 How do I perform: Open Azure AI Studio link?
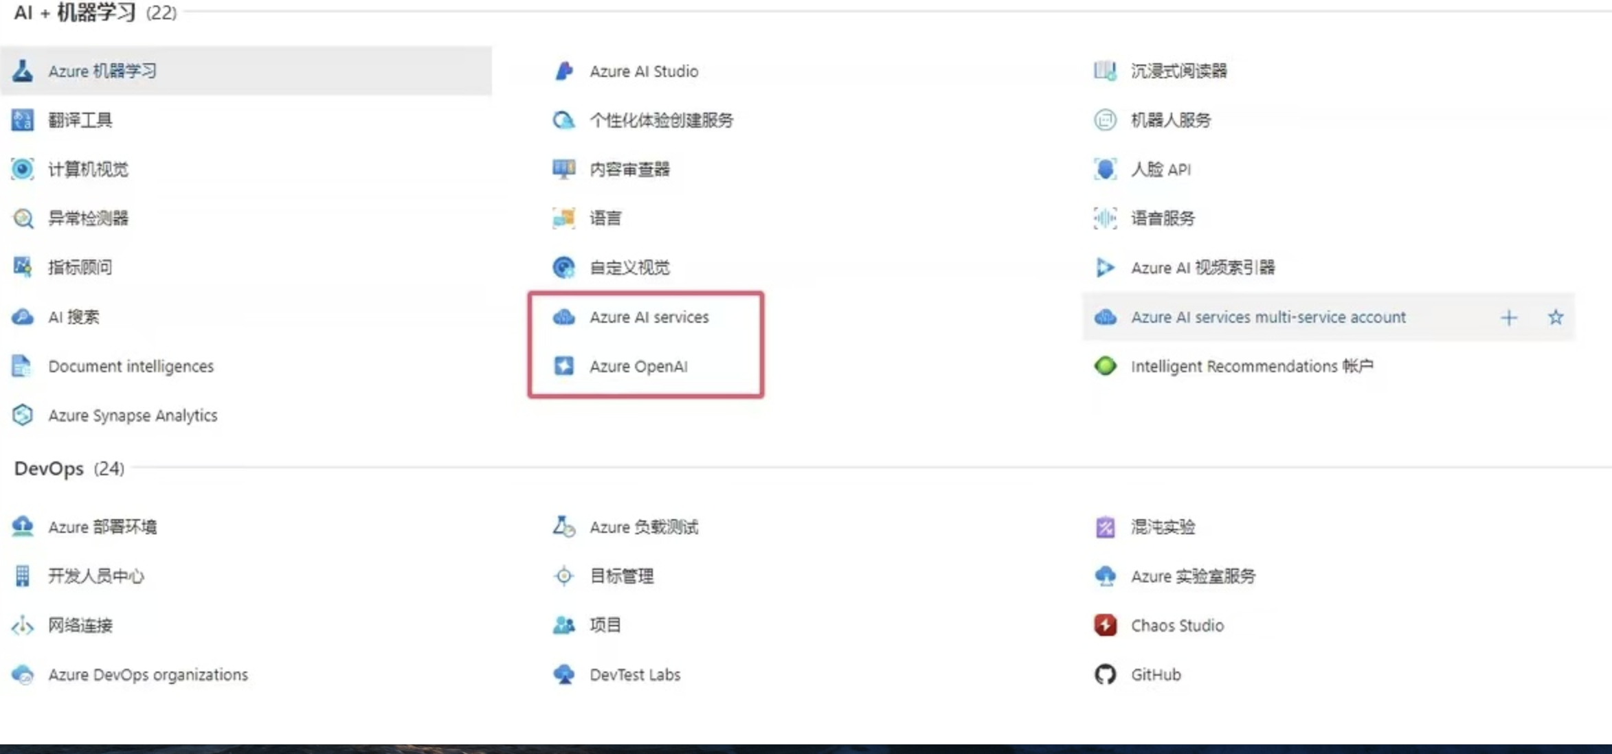point(644,71)
